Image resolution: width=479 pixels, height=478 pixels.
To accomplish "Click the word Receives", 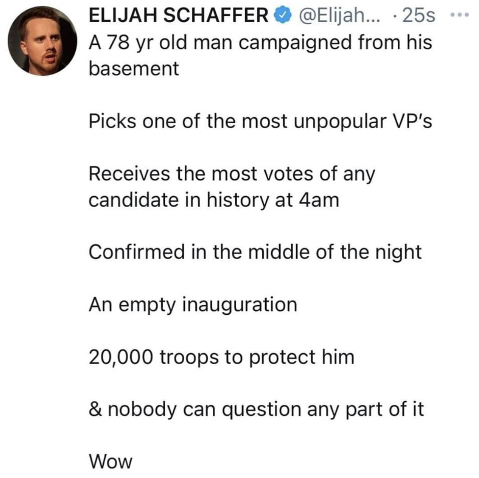I will (129, 174).
